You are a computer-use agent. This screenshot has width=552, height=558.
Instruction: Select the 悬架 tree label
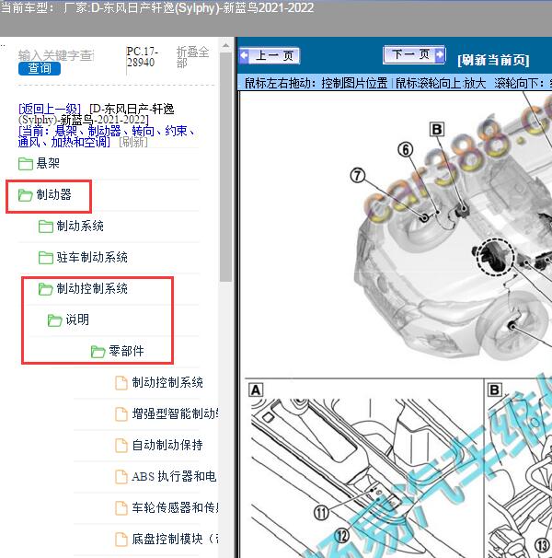point(48,163)
